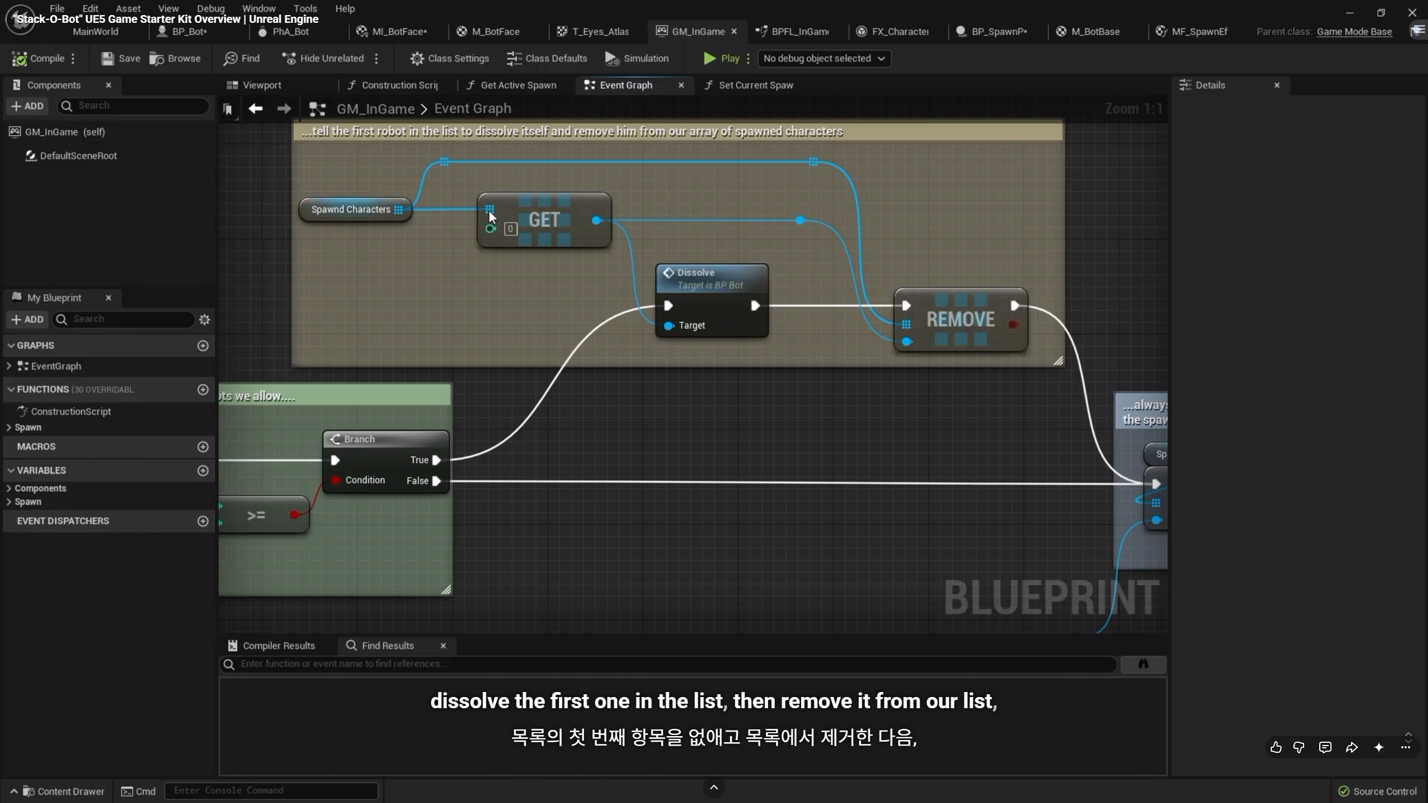This screenshot has height=803, width=1428.
Task: Click ADD in My Blueprint panel
Action: pos(28,320)
